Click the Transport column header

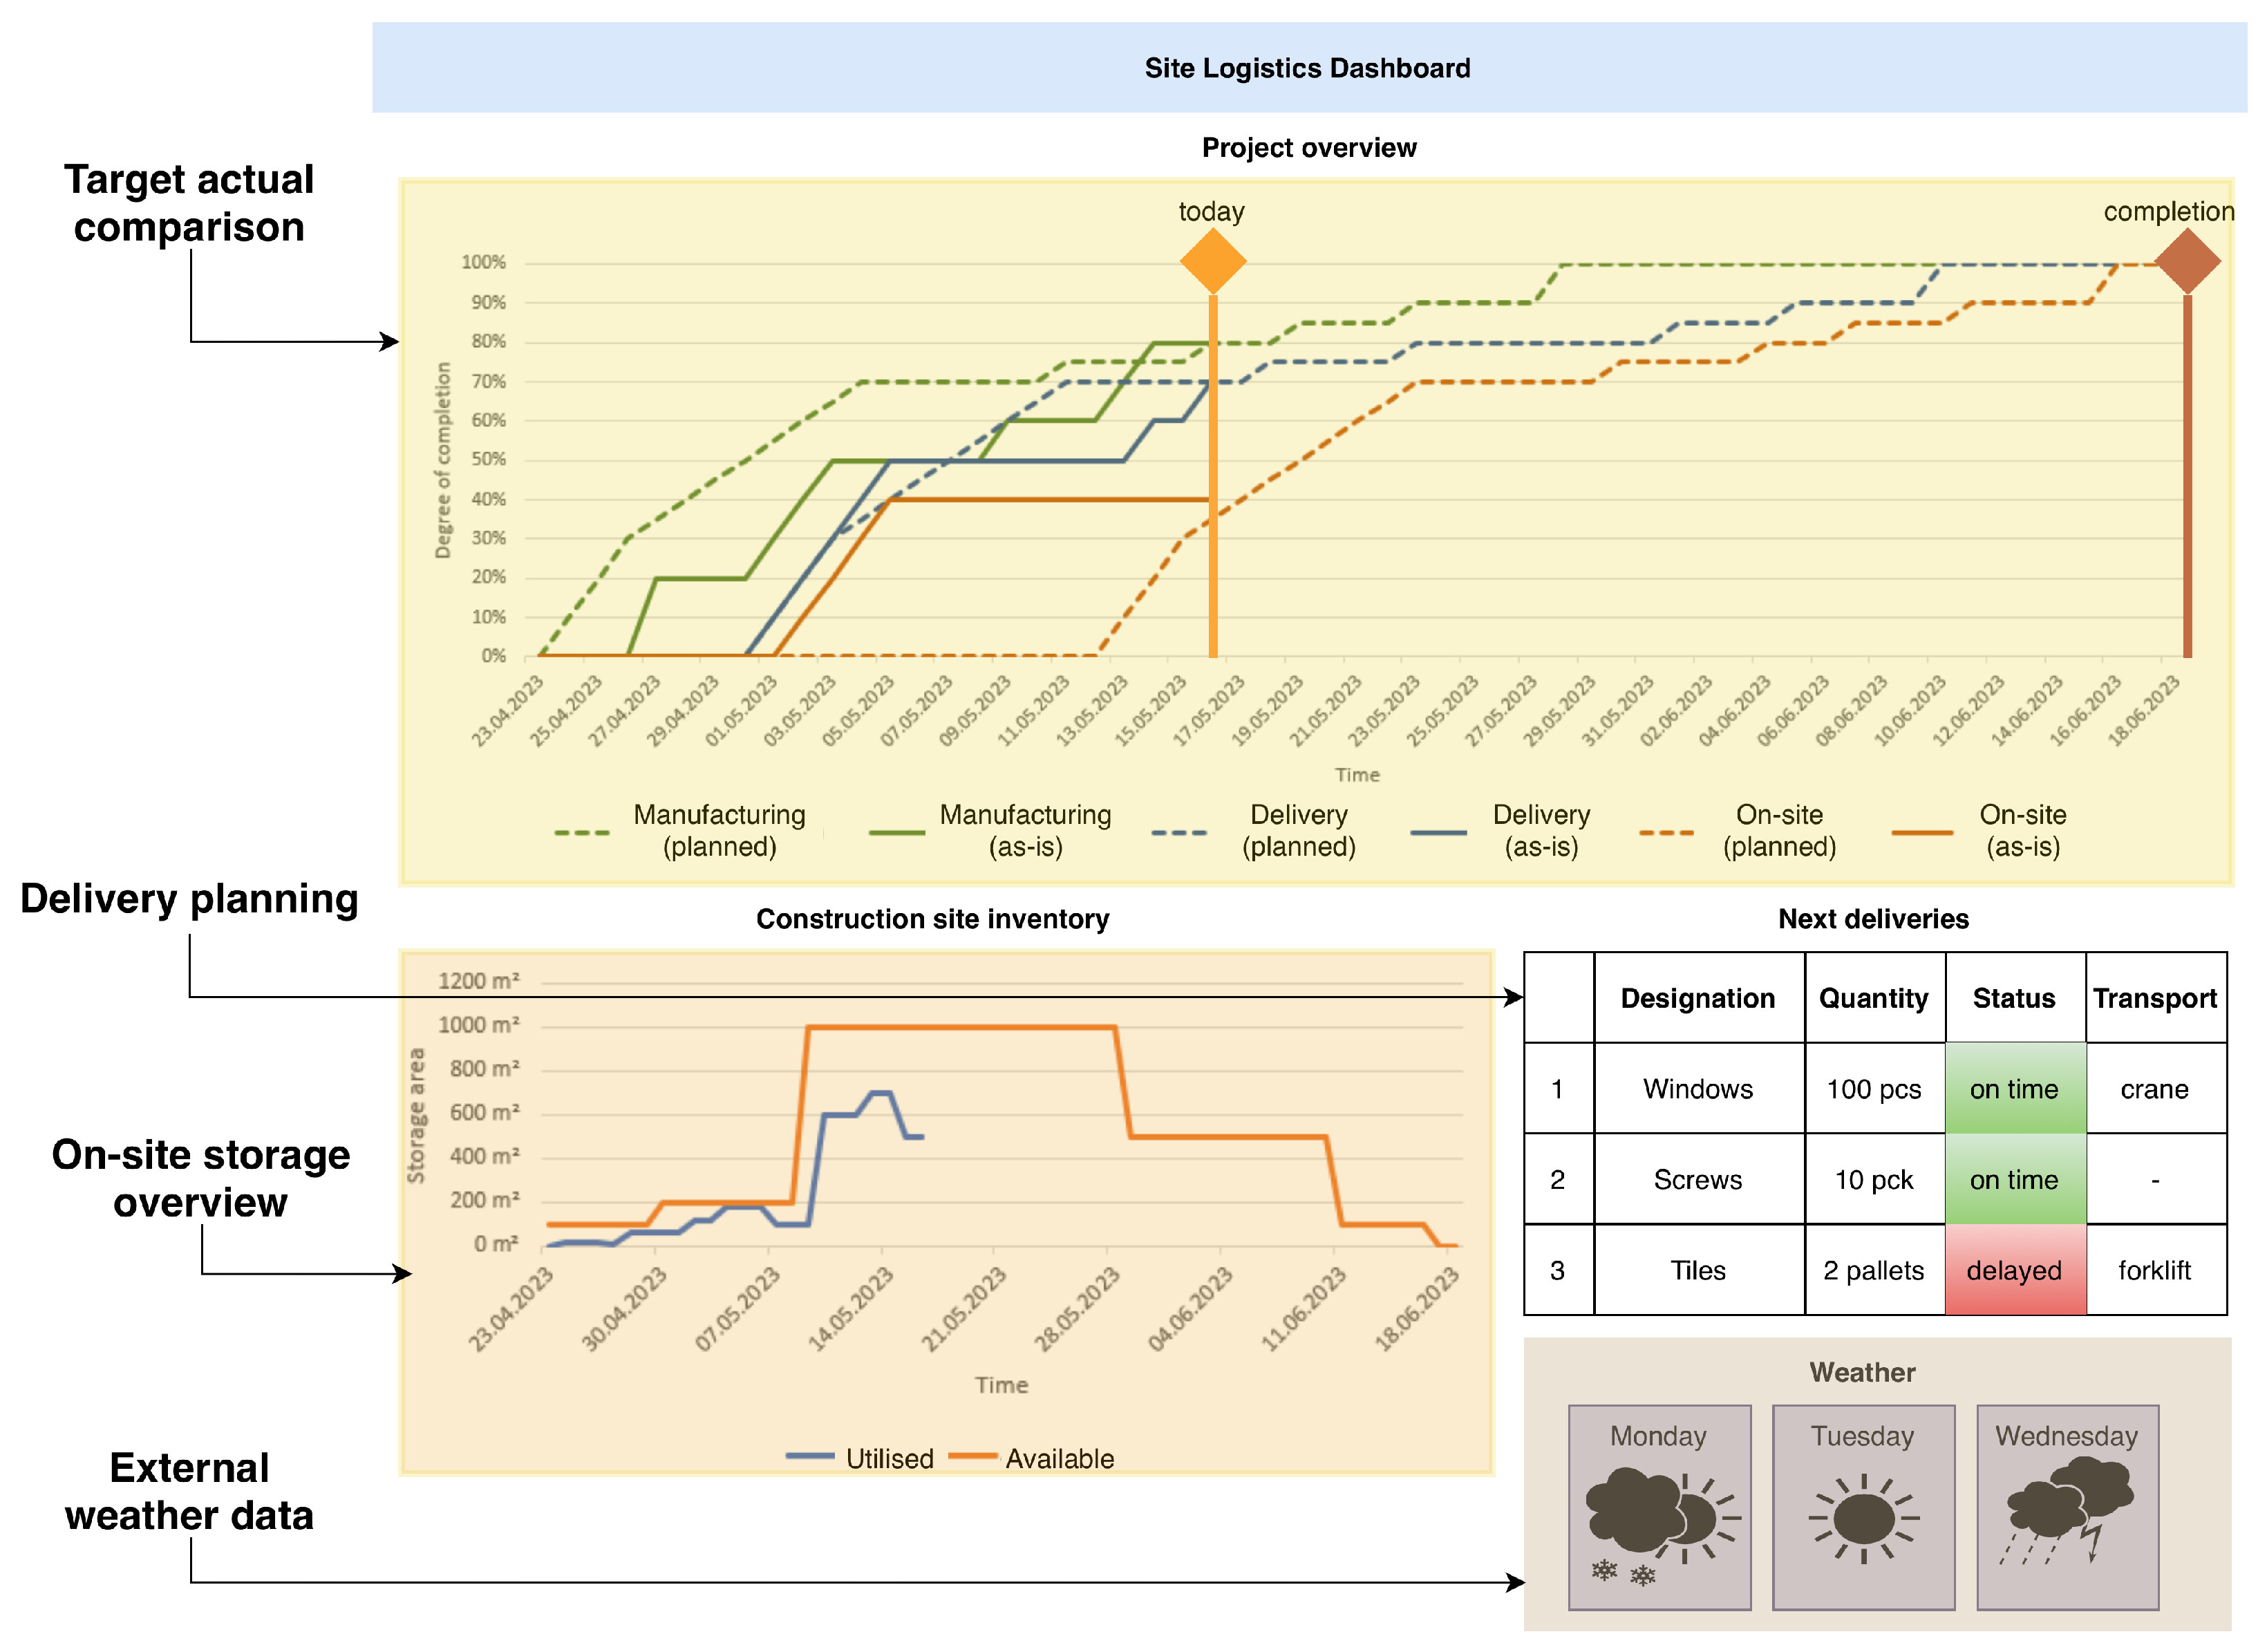[2154, 998]
